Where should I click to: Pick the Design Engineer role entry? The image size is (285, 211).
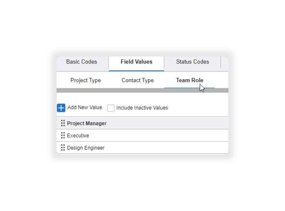coord(142,148)
